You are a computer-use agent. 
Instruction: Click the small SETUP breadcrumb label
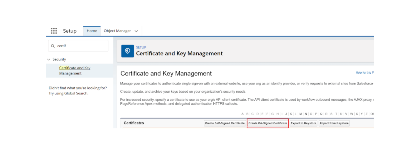[141, 48]
